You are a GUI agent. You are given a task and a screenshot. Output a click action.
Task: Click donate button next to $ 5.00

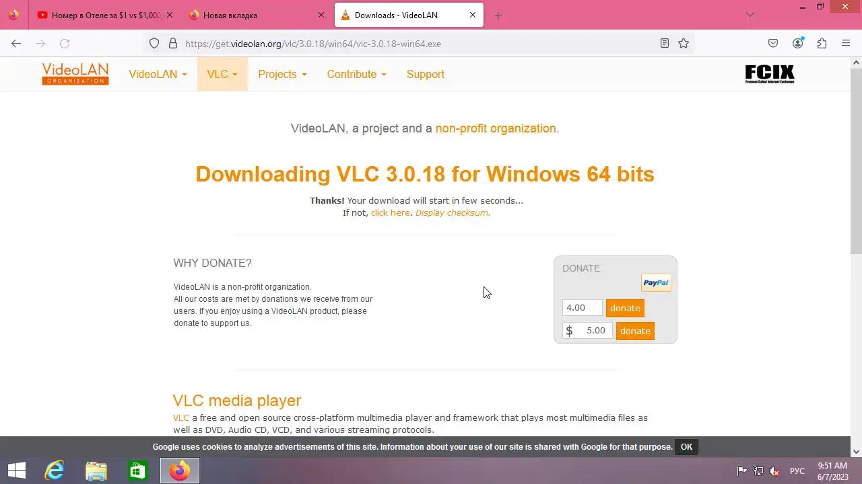click(x=635, y=331)
